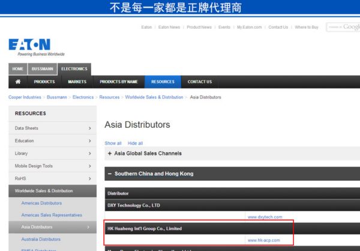This screenshot has width=360, height=251.
Task: Expand Mobile Design Tools chevron arrow
Action: tap(90, 166)
